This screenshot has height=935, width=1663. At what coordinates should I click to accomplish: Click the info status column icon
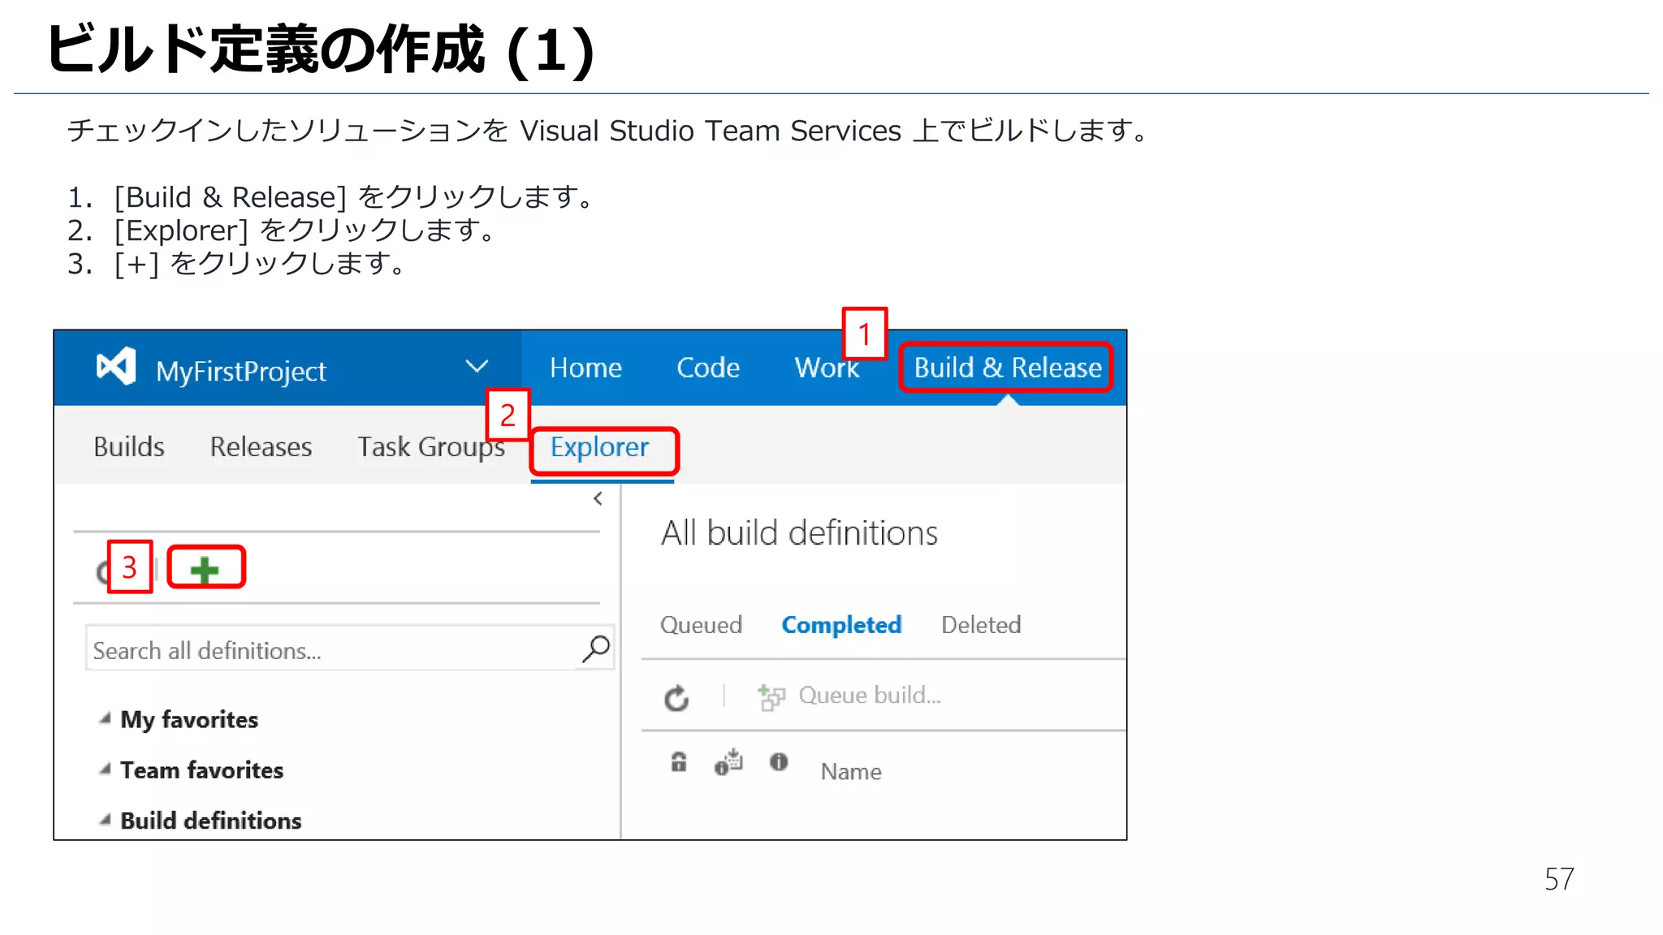click(779, 761)
